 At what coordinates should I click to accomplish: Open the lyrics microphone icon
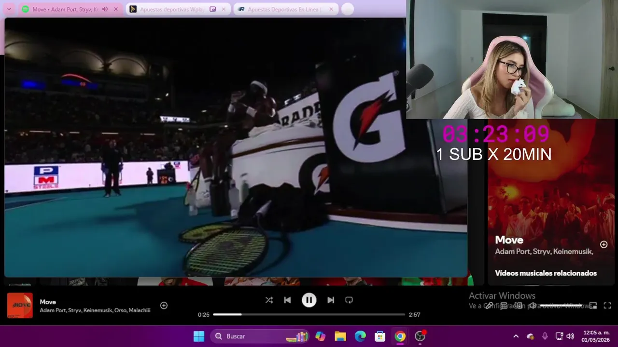[x=489, y=306]
